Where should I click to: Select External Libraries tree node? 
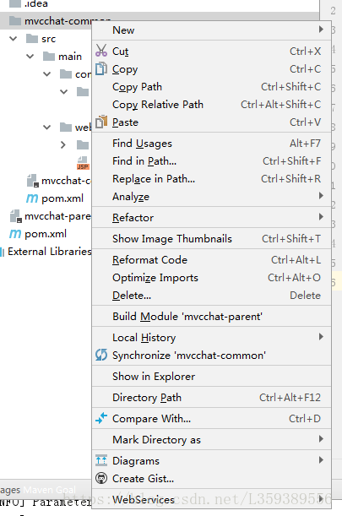click(49, 252)
